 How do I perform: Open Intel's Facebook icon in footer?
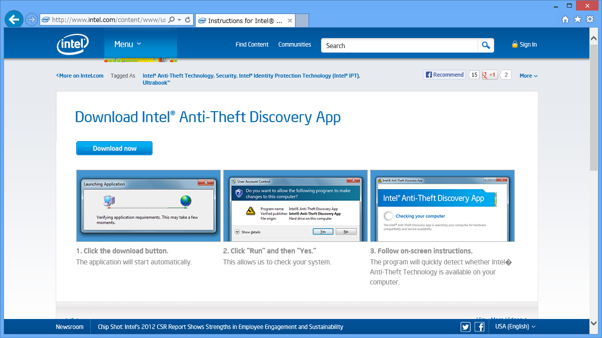480,327
